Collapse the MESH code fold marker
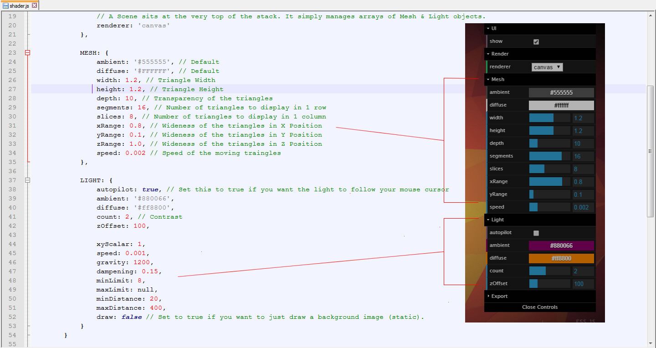The image size is (656, 348). 28,53
